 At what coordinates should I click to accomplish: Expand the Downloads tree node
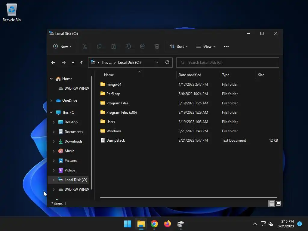pyautogui.click(x=54, y=141)
